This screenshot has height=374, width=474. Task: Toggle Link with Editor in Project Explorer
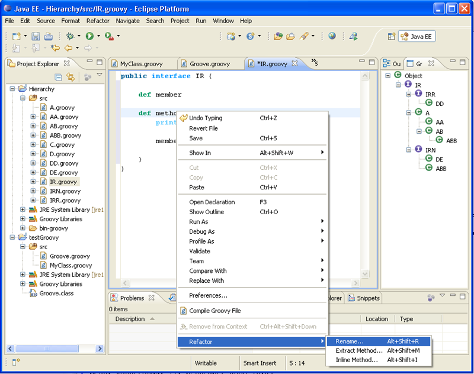tap(71, 77)
